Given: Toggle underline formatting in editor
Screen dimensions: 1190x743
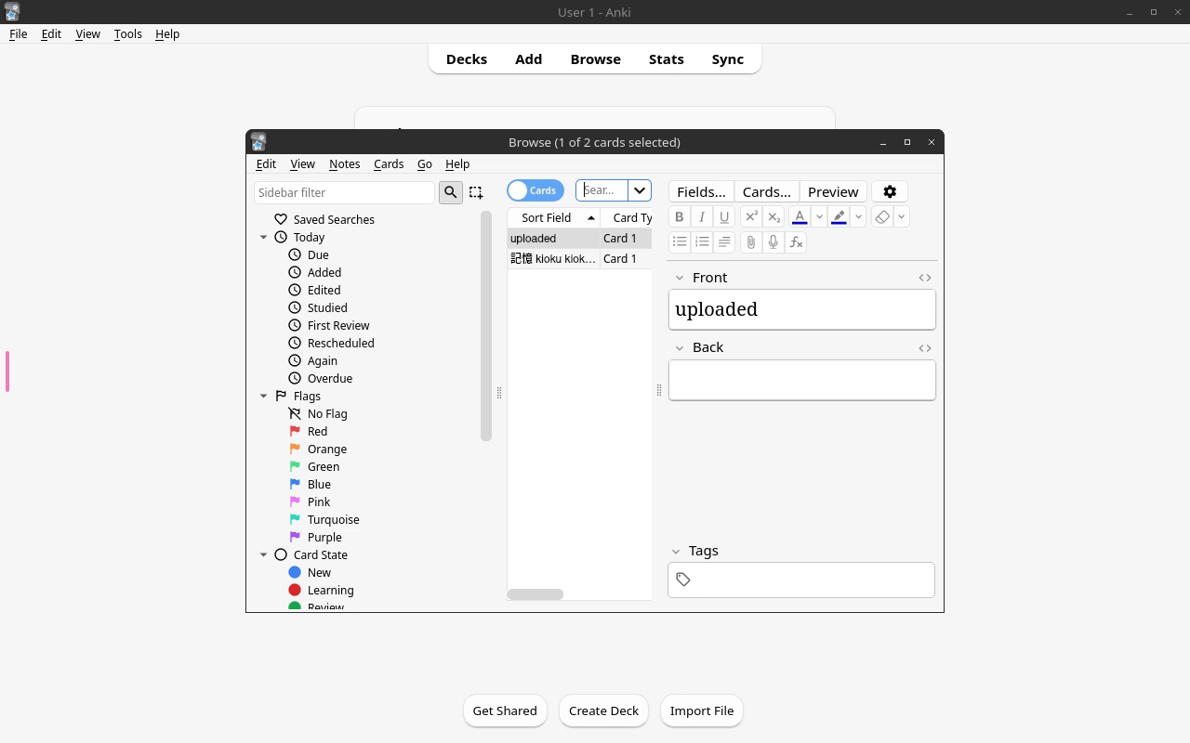Looking at the screenshot, I should click(724, 216).
